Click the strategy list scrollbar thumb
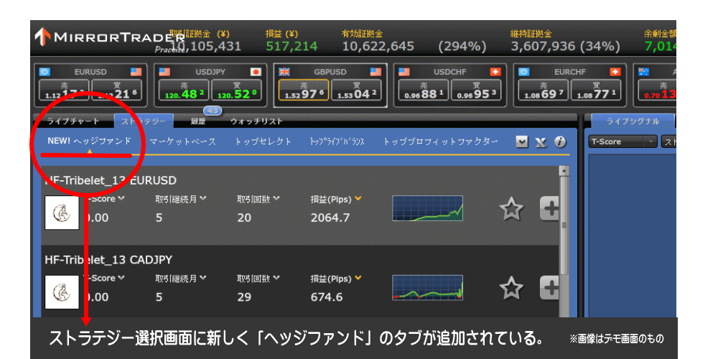Image resolution: width=718 pixels, height=359 pixels. tap(564, 225)
